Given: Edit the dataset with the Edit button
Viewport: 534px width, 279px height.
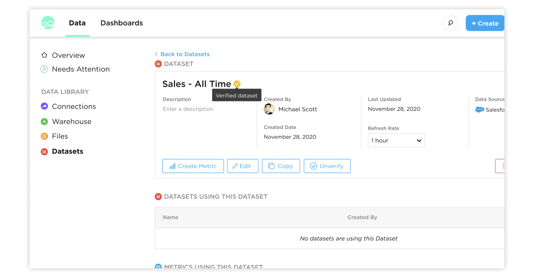Looking at the screenshot, I should [243, 166].
